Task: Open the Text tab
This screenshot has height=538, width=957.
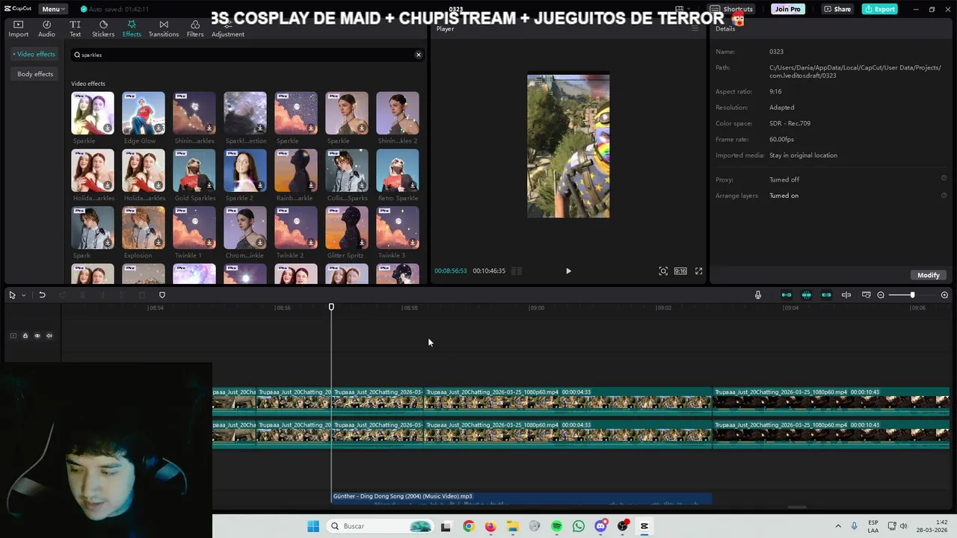Action: pos(76,28)
